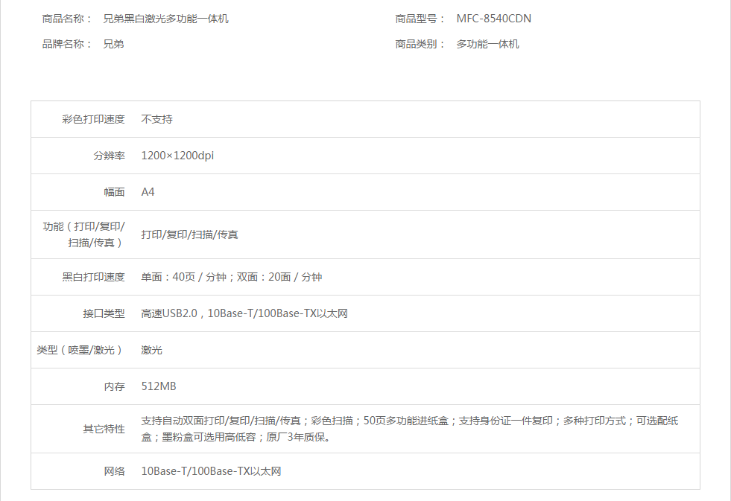The height and width of the screenshot is (501, 731).
Task: Click the 商品型号 label
Action: [x=420, y=19]
